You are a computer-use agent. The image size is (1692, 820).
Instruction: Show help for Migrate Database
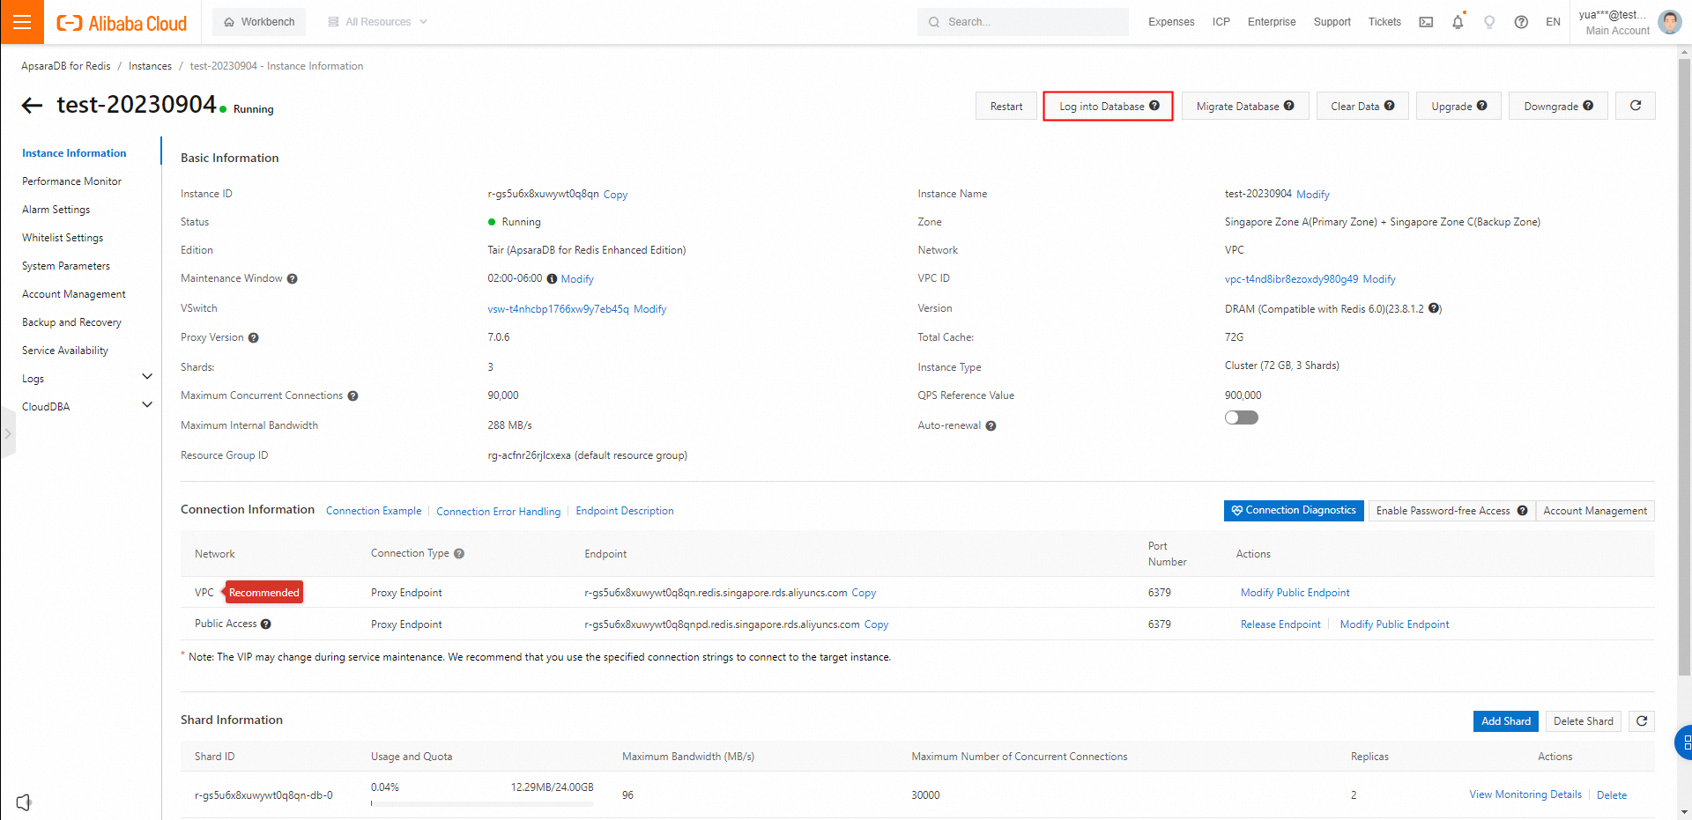click(x=1289, y=106)
